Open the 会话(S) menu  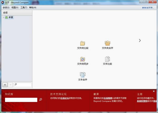tap(6, 7)
